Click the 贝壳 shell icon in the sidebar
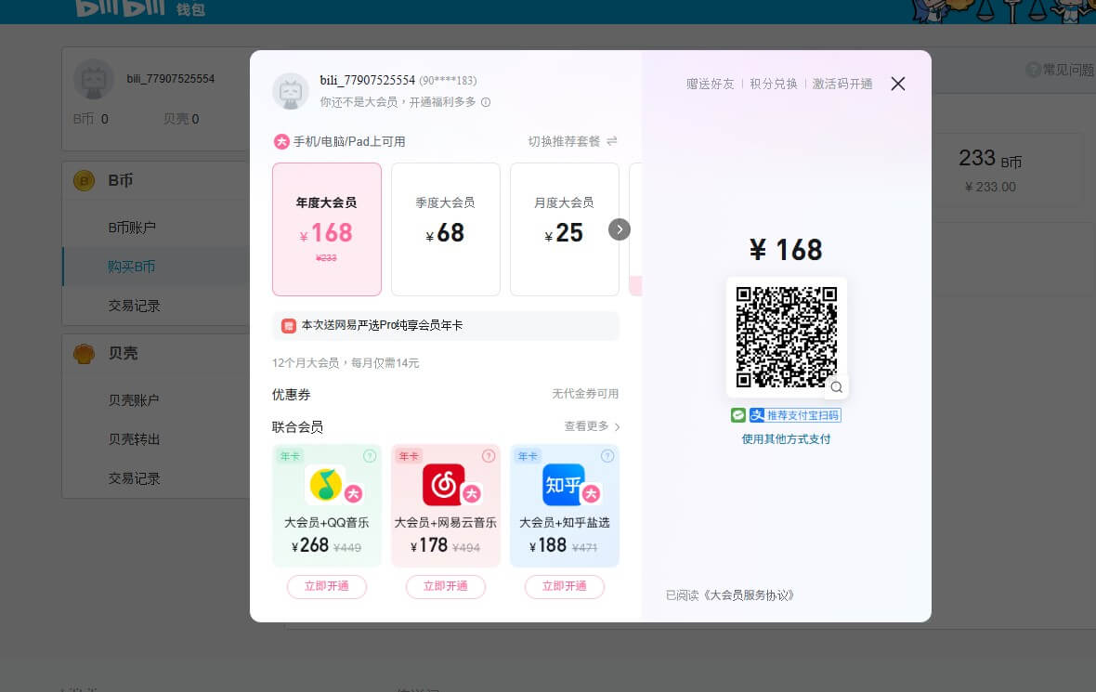Viewport: 1096px width, 692px height. (x=84, y=353)
